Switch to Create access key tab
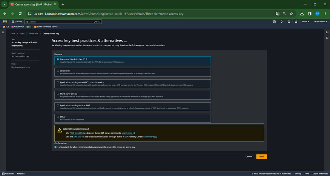Screen dimensions: 330x176 click(x=33, y=5)
